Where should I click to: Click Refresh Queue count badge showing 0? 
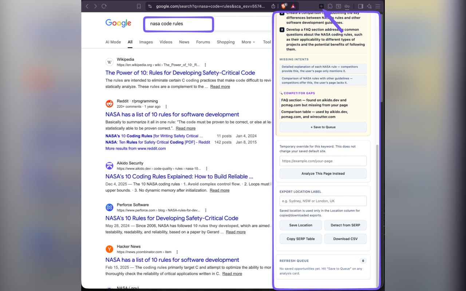(363, 261)
